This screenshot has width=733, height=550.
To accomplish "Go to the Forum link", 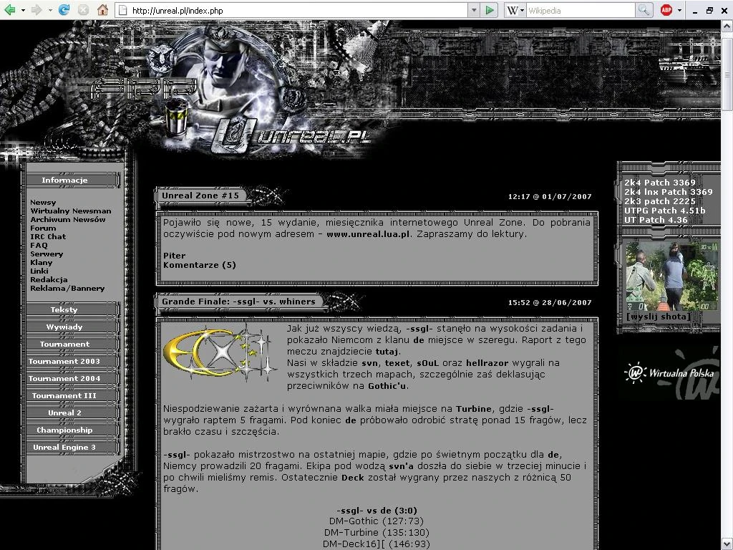I will (43, 228).
